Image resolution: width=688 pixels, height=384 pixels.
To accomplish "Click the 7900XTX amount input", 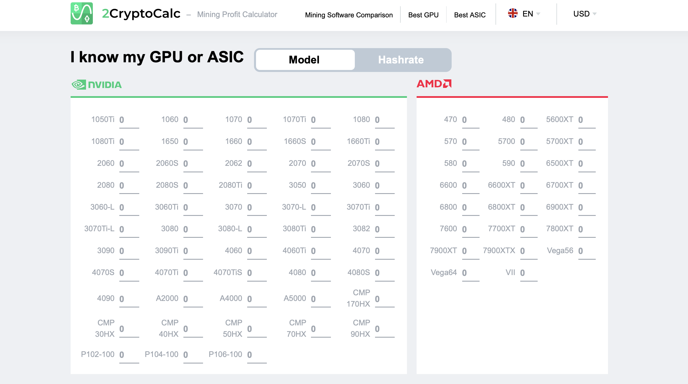I will pyautogui.click(x=528, y=251).
